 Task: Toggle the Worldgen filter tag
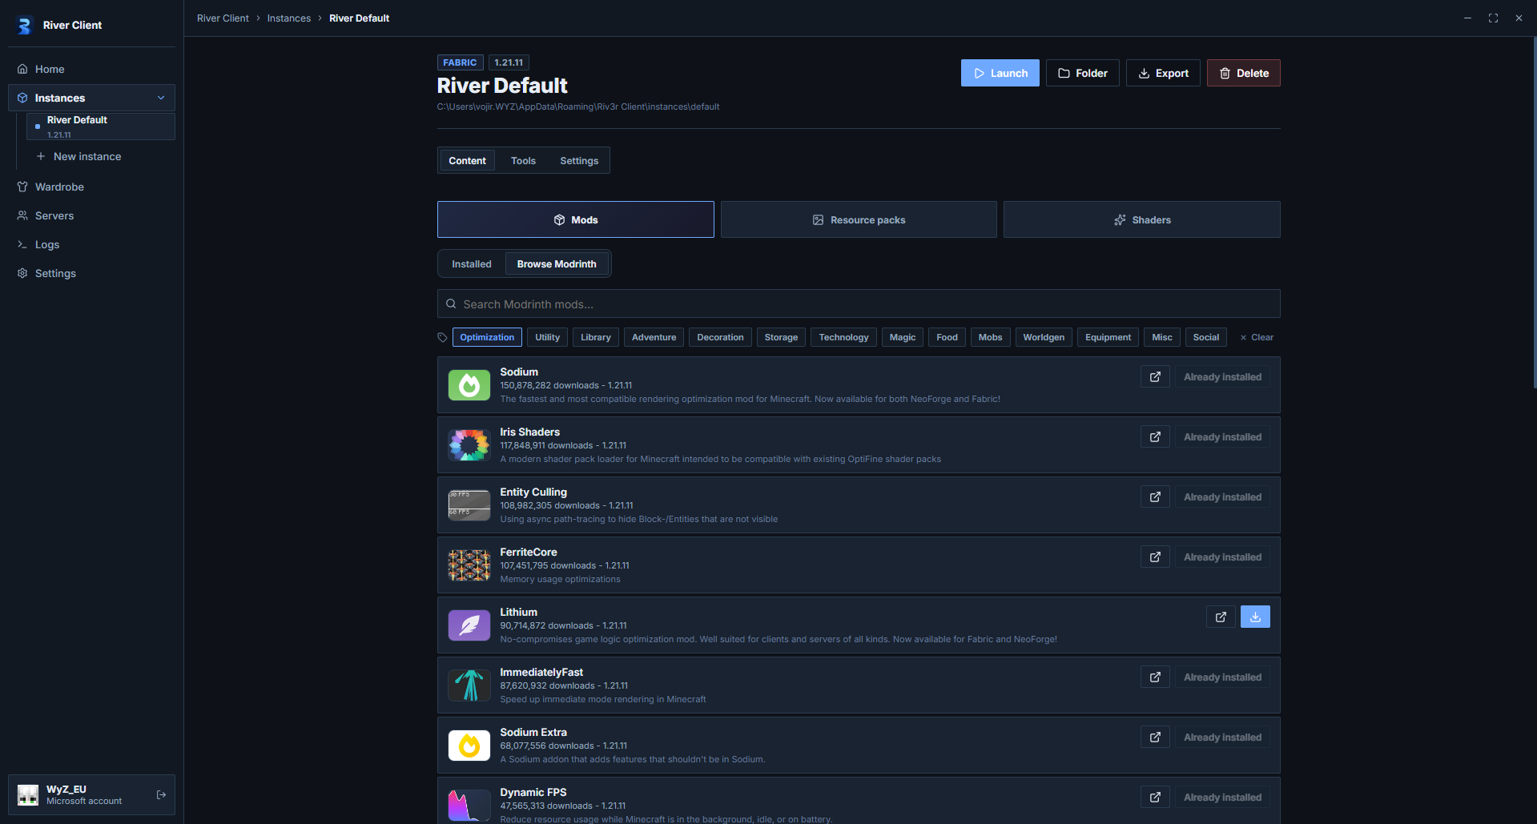click(x=1044, y=337)
